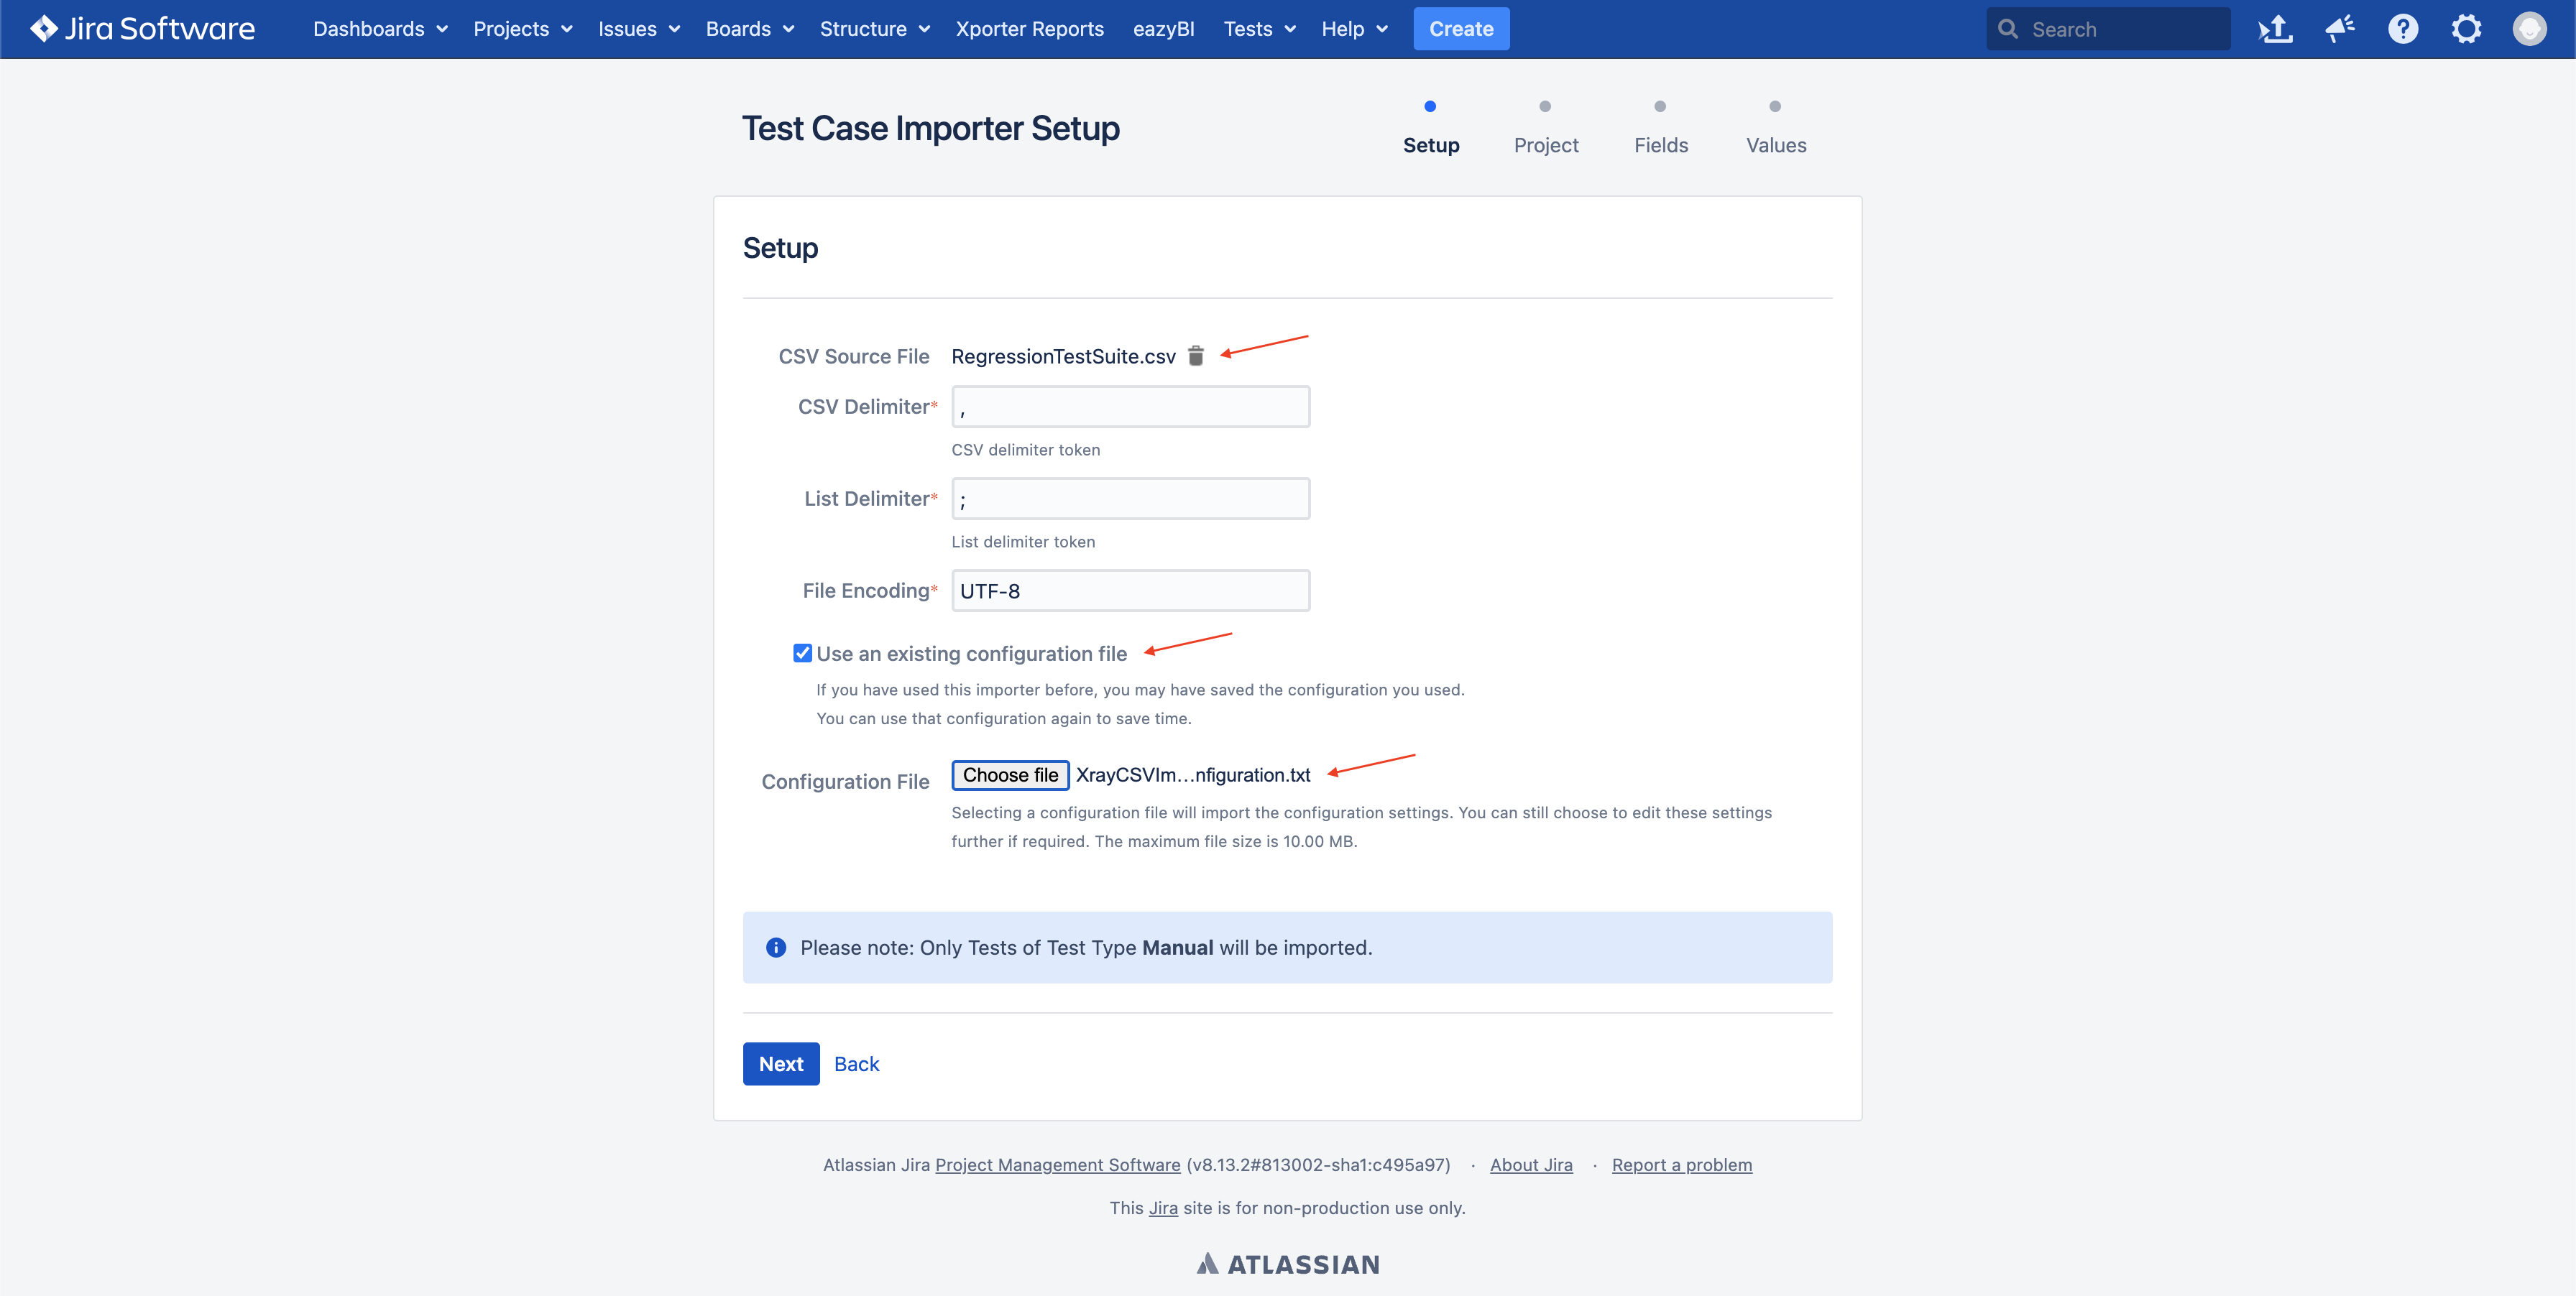Expand the Boards dropdown menu
The image size is (2576, 1296).
[x=750, y=29]
